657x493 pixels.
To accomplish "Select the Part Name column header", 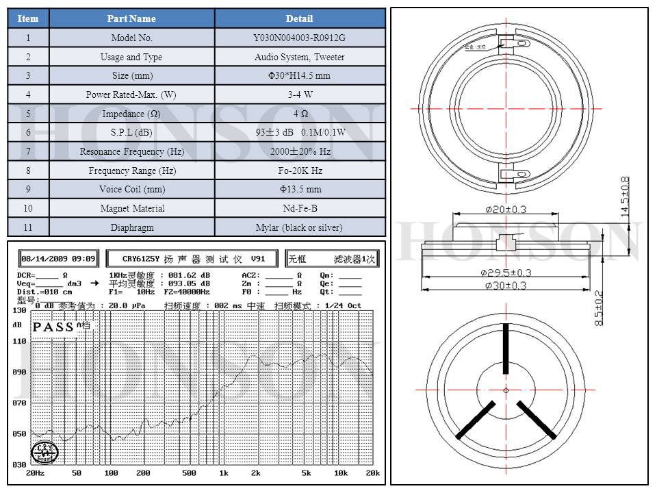I will click(131, 18).
